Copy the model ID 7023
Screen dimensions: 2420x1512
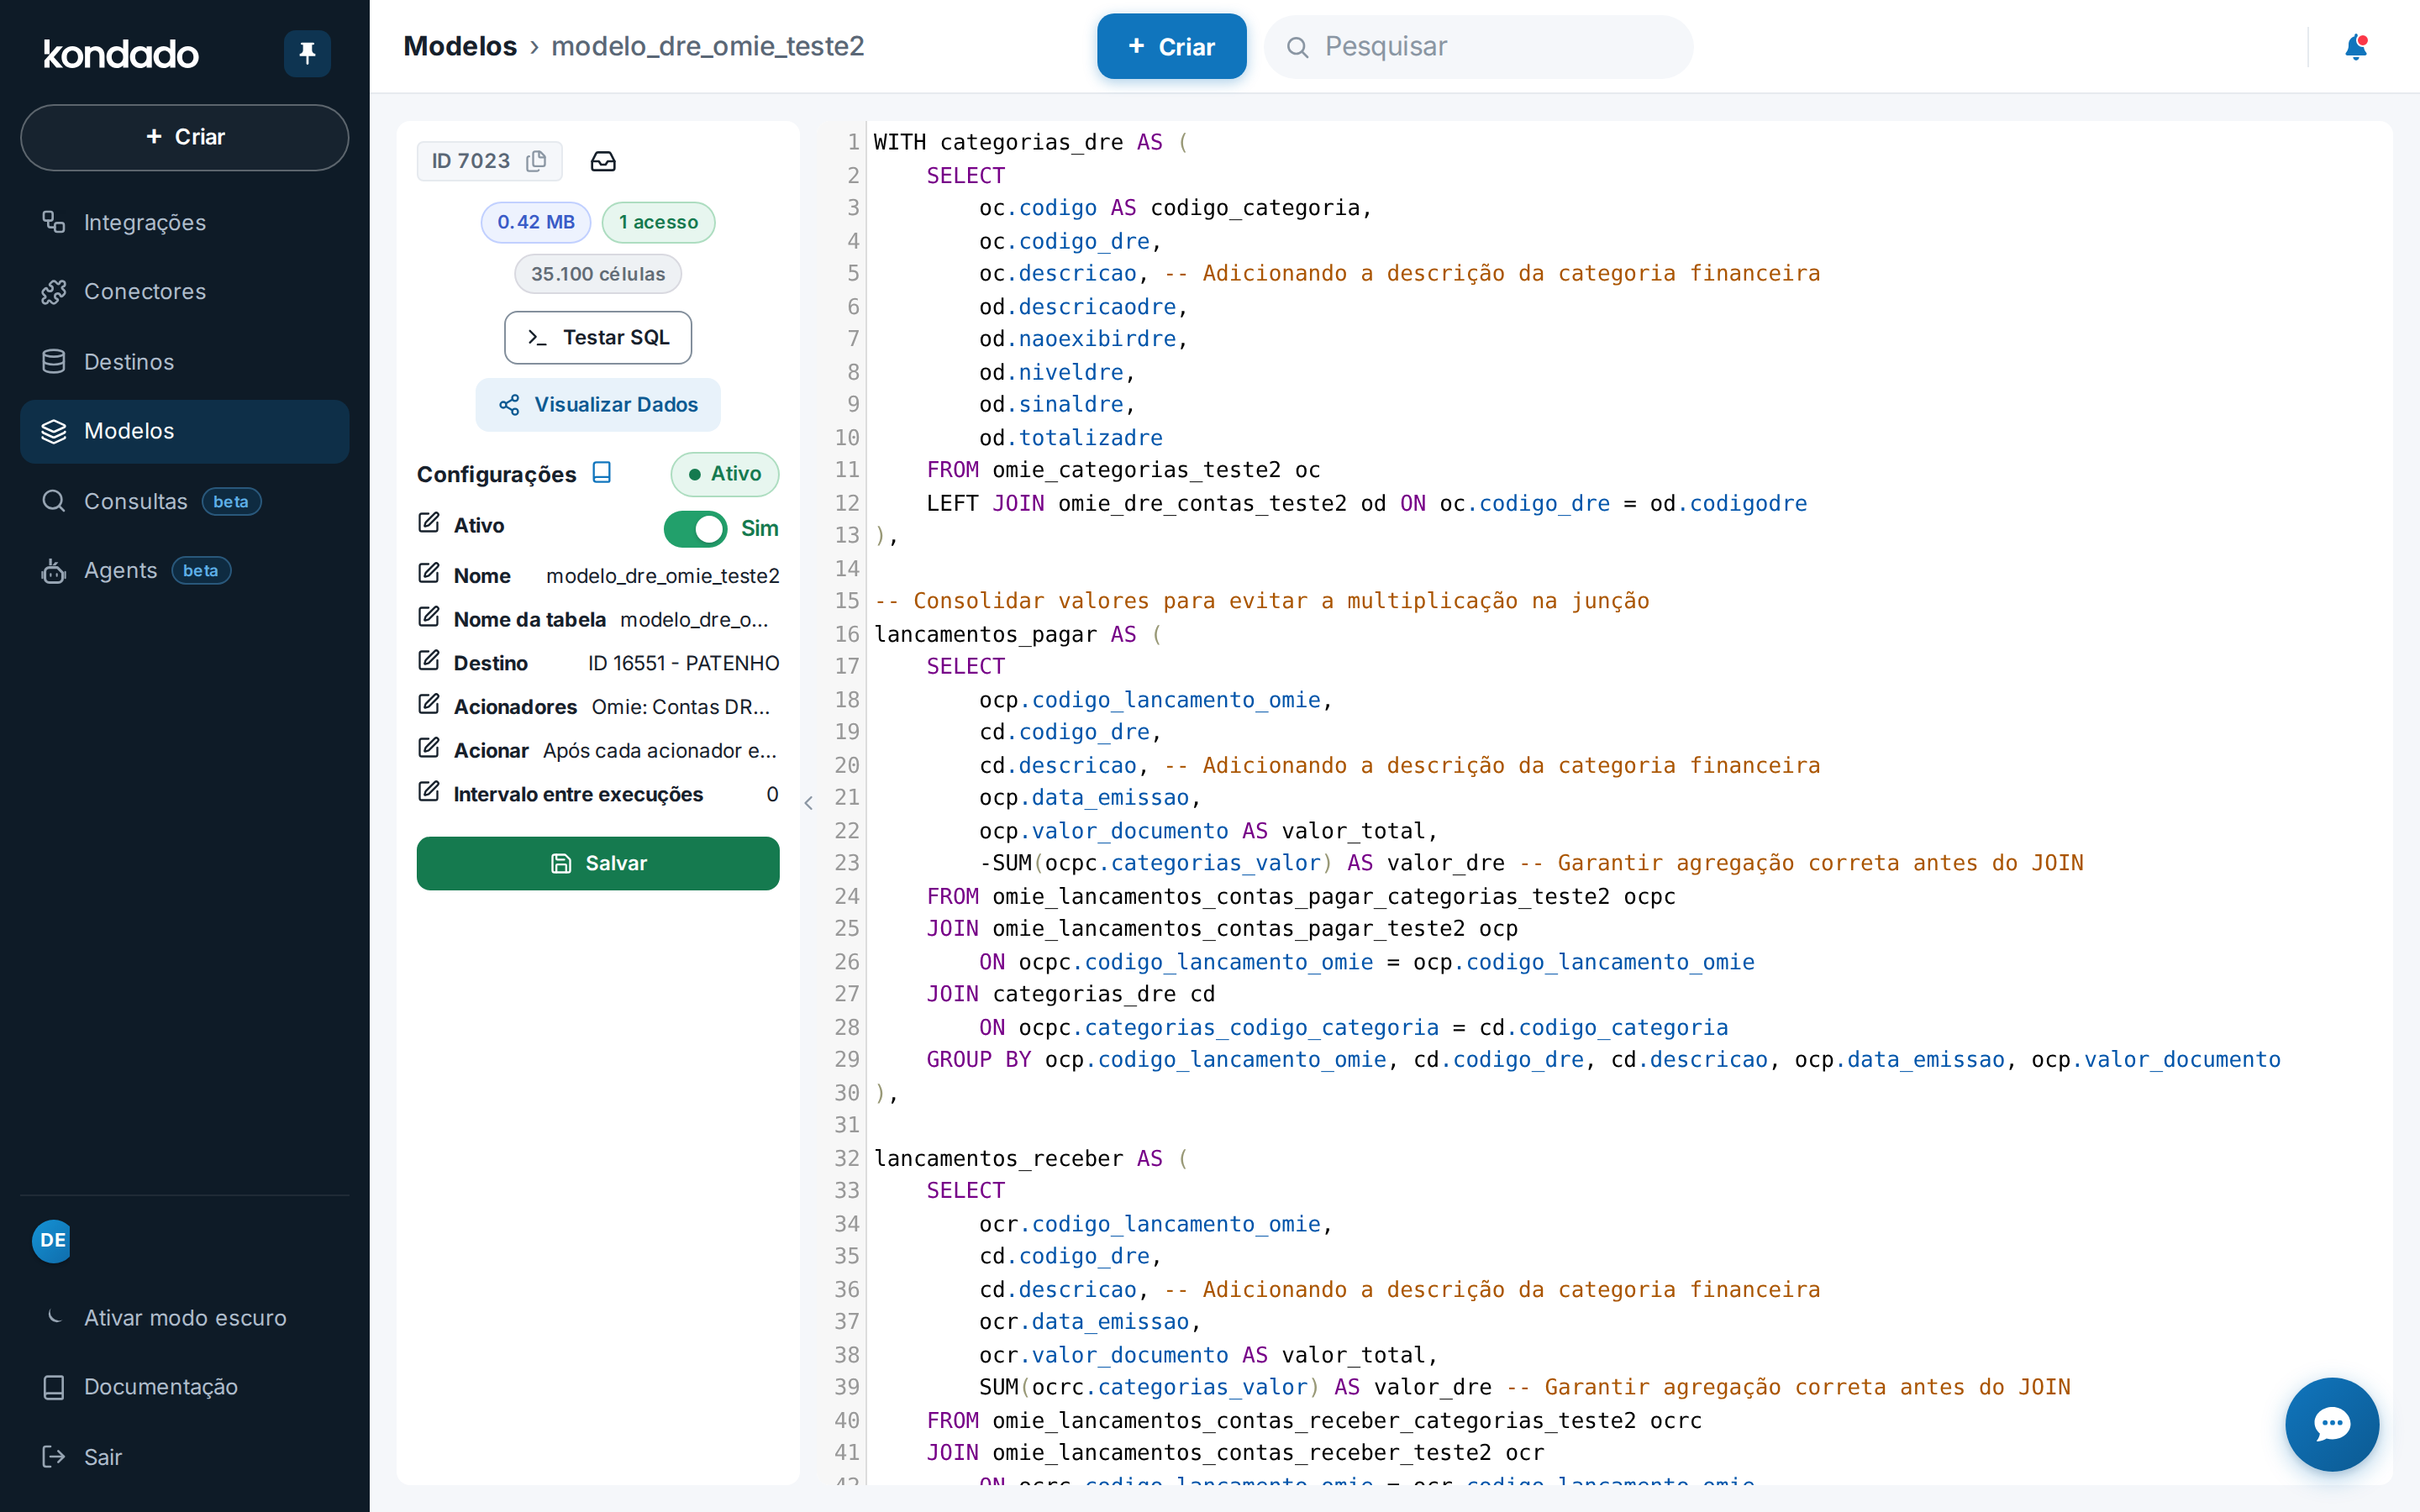(537, 161)
